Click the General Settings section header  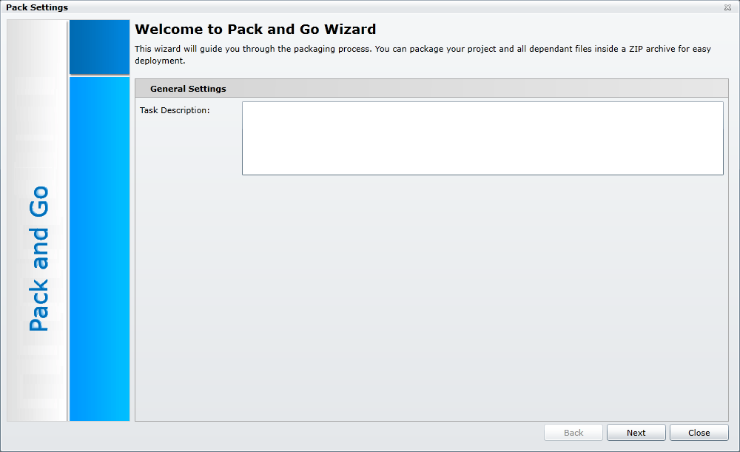tap(188, 89)
